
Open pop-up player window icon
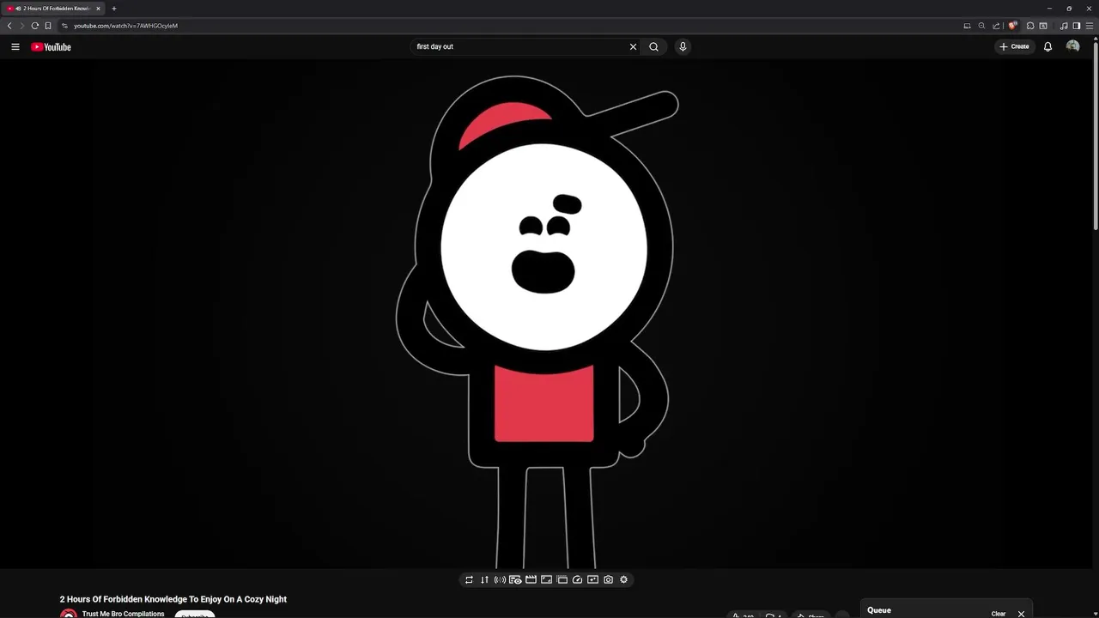(562, 579)
